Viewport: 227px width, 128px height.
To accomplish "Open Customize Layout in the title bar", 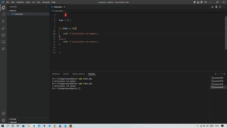I will coord(206,2).
